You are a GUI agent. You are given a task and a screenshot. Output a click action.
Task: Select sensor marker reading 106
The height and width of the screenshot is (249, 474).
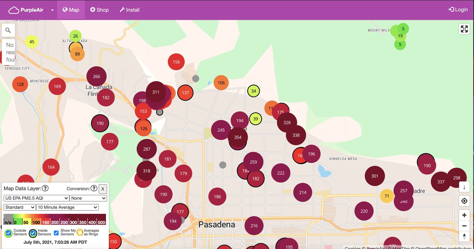point(221,83)
